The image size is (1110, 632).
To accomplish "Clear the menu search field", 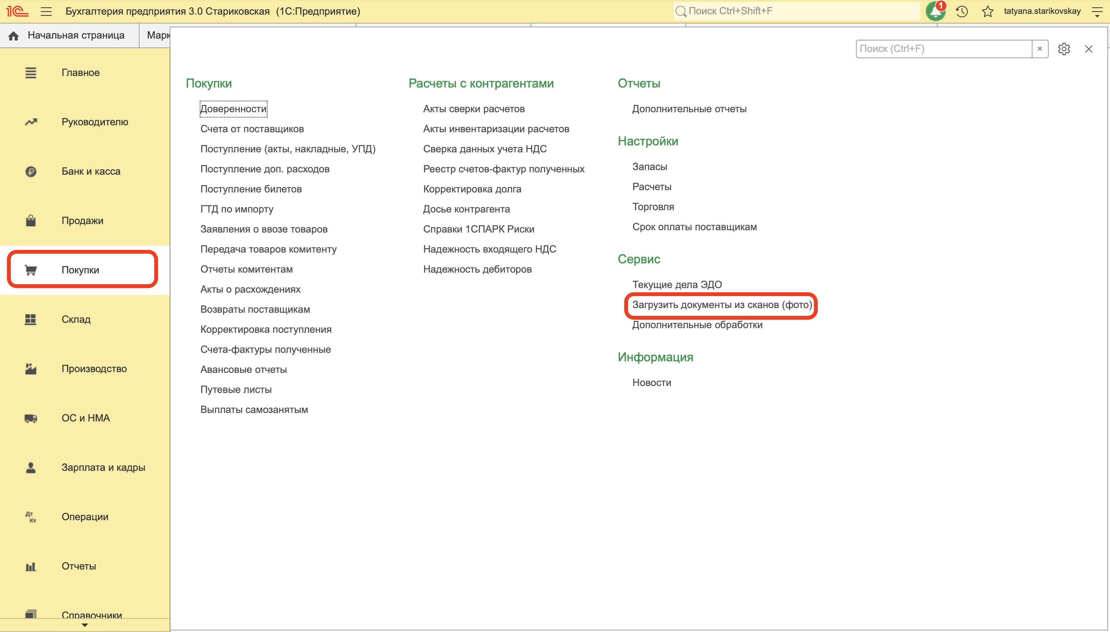I will point(1040,49).
